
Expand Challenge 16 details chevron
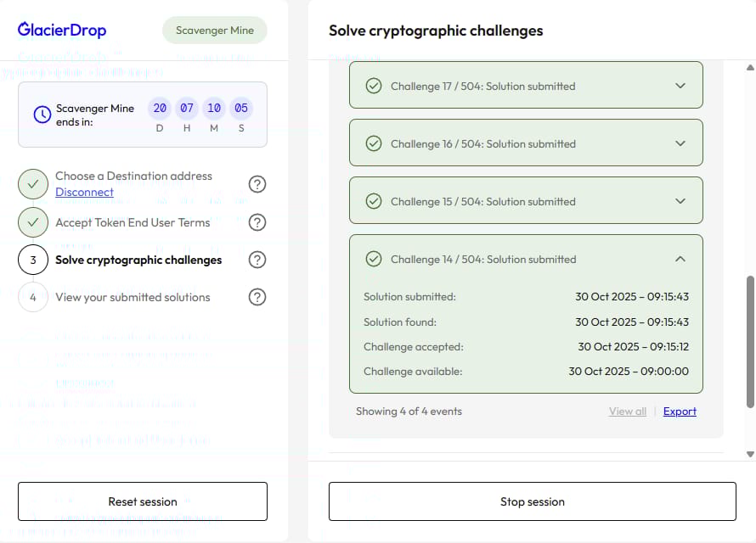point(680,143)
